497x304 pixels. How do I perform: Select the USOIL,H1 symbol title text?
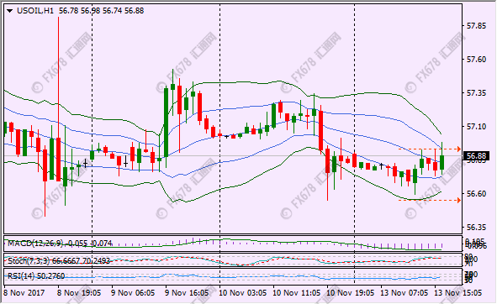(35, 11)
